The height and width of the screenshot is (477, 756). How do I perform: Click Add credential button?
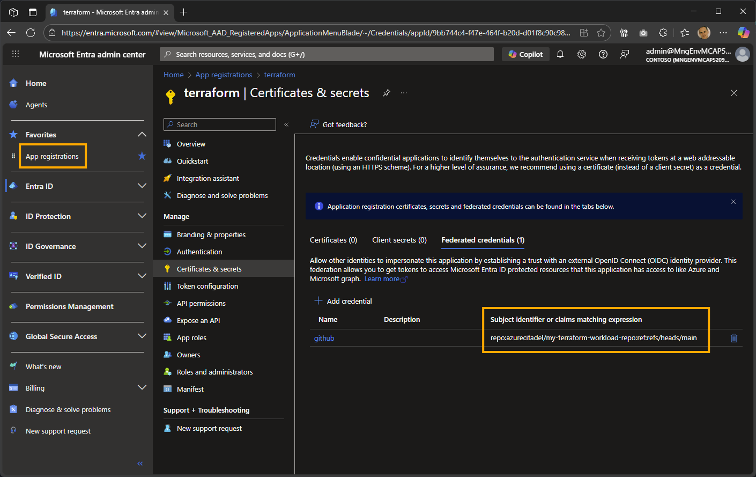click(343, 301)
